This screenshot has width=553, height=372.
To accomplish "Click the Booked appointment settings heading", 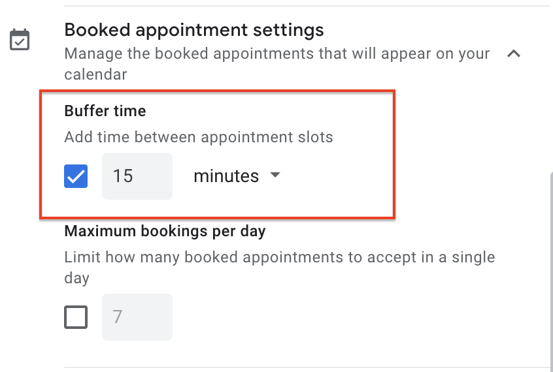I will tap(194, 30).
